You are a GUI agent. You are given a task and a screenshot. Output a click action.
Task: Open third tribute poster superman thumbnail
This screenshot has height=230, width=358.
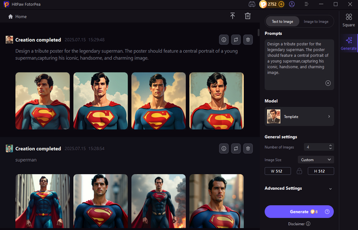coord(158,101)
